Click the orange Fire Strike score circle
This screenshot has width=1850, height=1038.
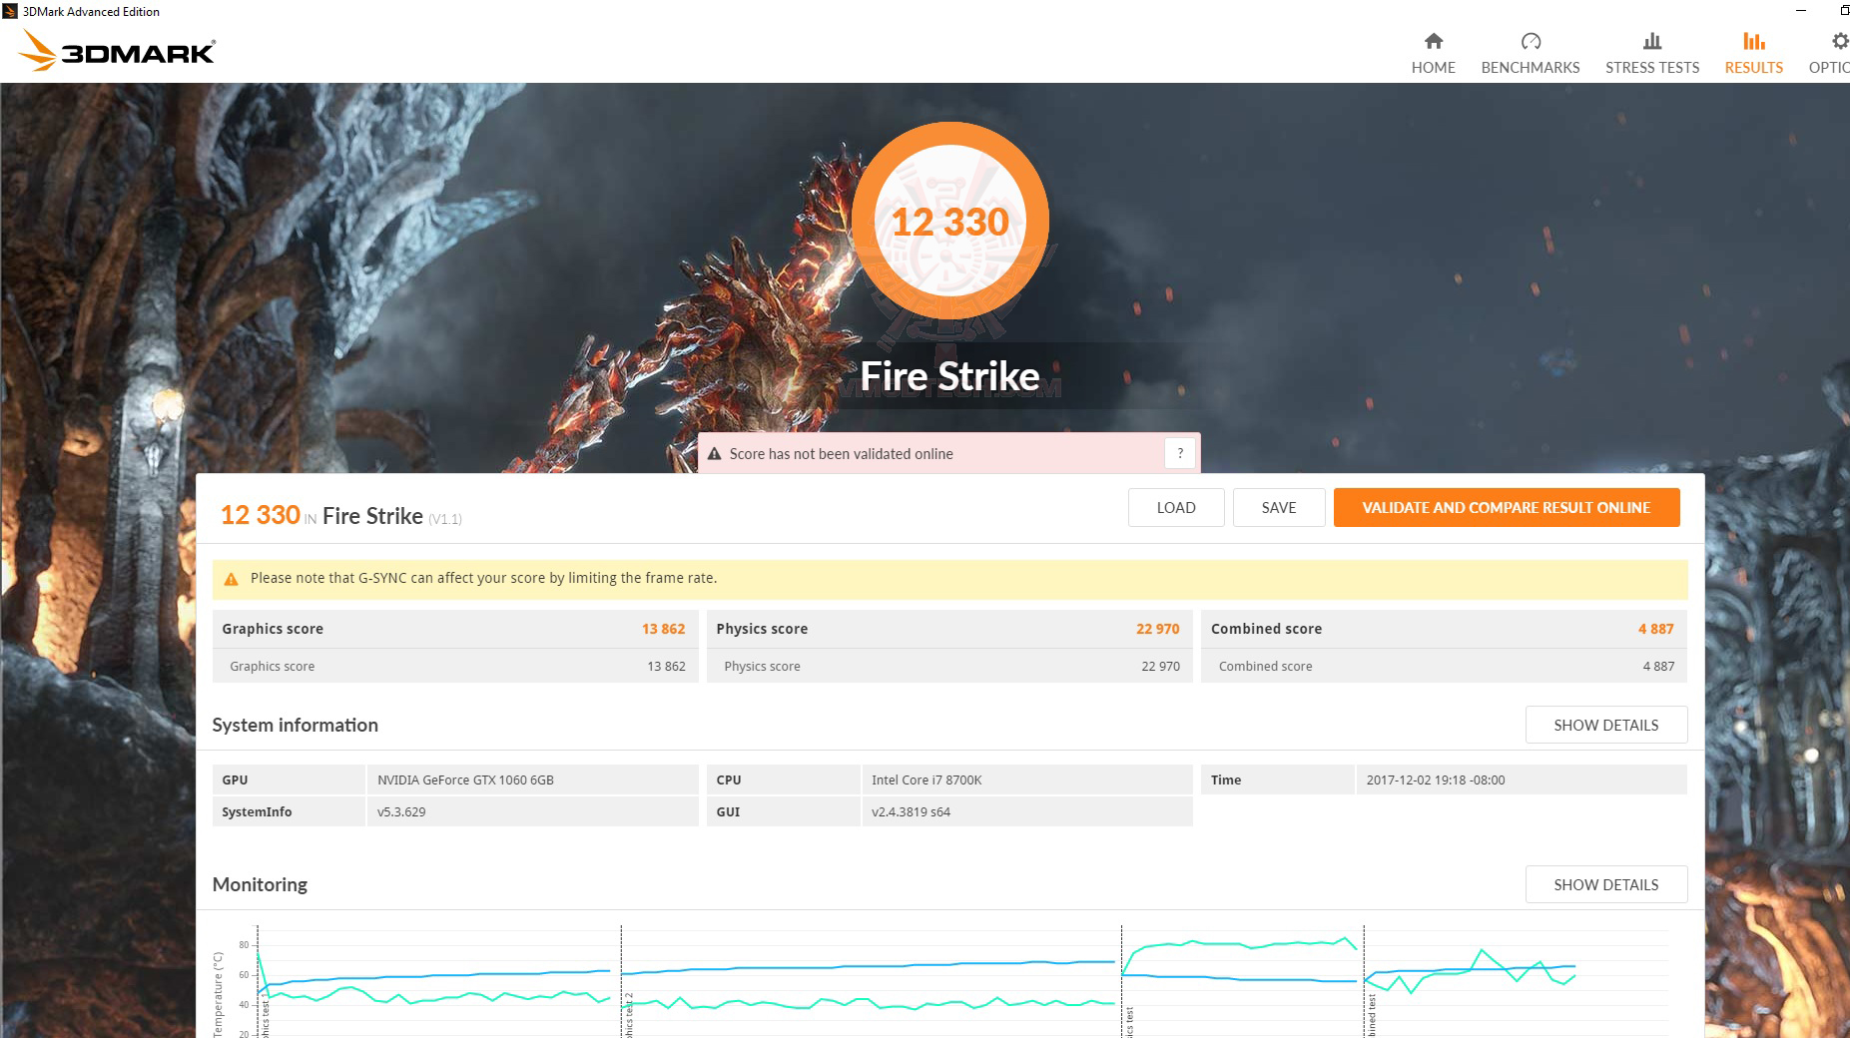pyautogui.click(x=949, y=222)
